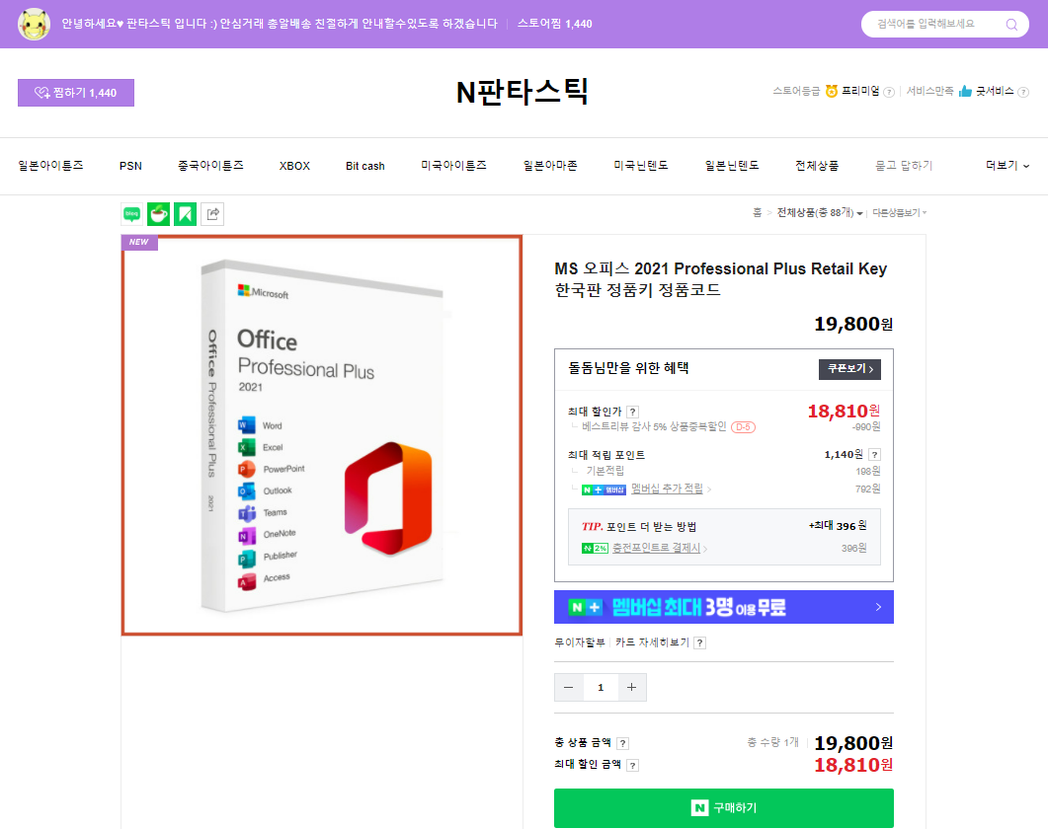Open 쿠폰보기 coupon button
Image resolution: width=1048 pixels, height=829 pixels.
coord(849,369)
